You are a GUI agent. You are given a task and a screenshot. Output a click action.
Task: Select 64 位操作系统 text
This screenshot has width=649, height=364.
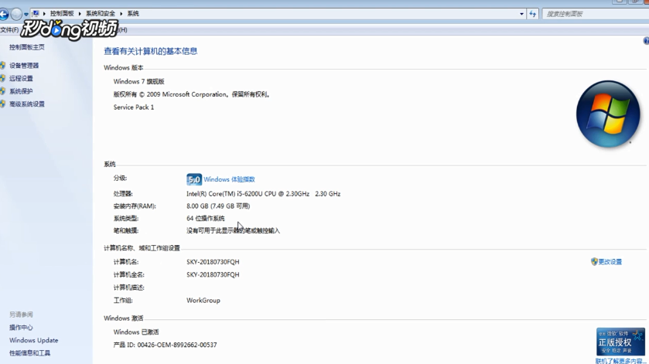coord(206,219)
